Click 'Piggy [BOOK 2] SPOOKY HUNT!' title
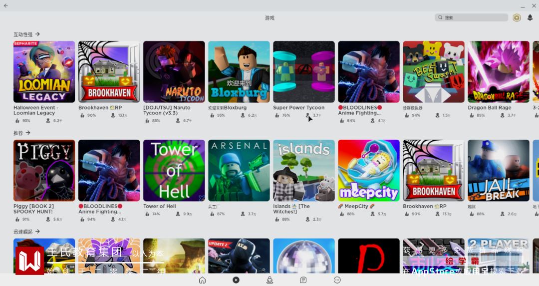This screenshot has height=286, width=539. click(x=34, y=209)
